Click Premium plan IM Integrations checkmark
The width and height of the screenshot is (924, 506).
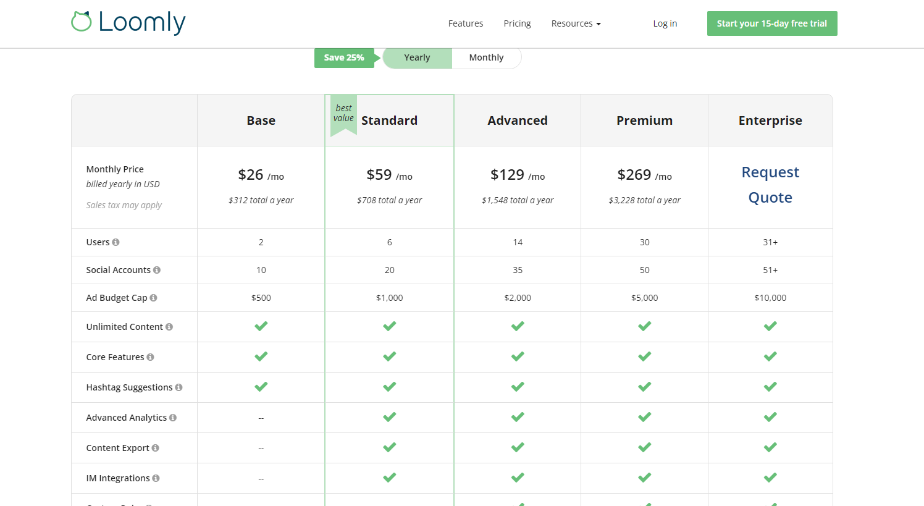click(x=645, y=478)
